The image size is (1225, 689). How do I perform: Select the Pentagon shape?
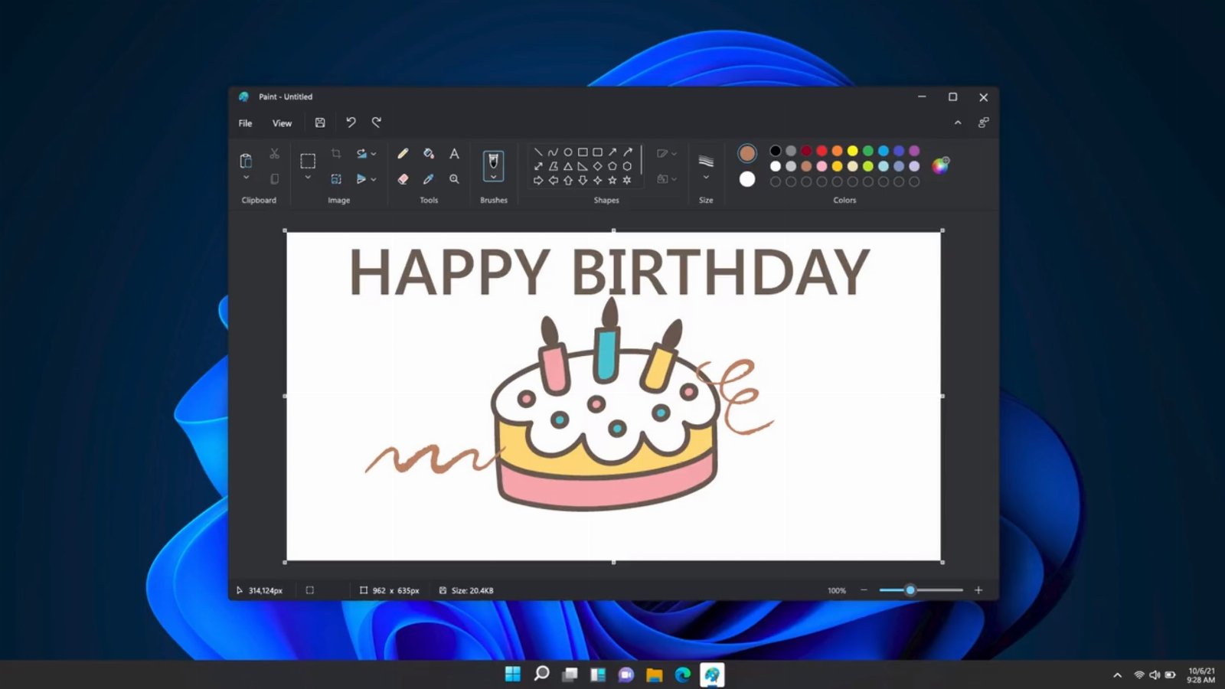[x=612, y=166]
